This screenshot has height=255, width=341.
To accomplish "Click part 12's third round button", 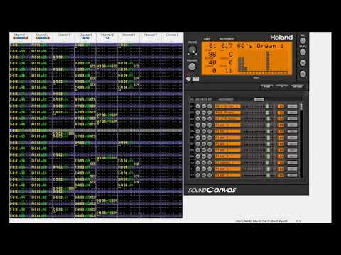I will pos(210,175).
